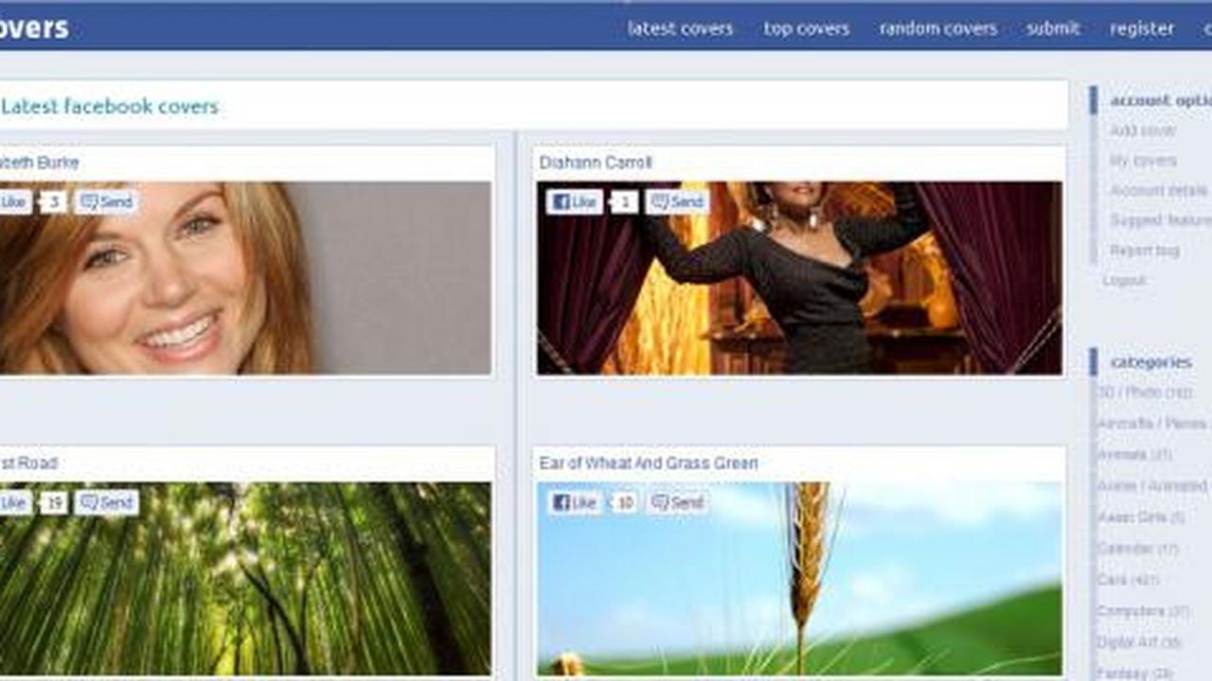Click the categories sidebar heading
Screen dimensions: 1212x681
coord(1150,361)
